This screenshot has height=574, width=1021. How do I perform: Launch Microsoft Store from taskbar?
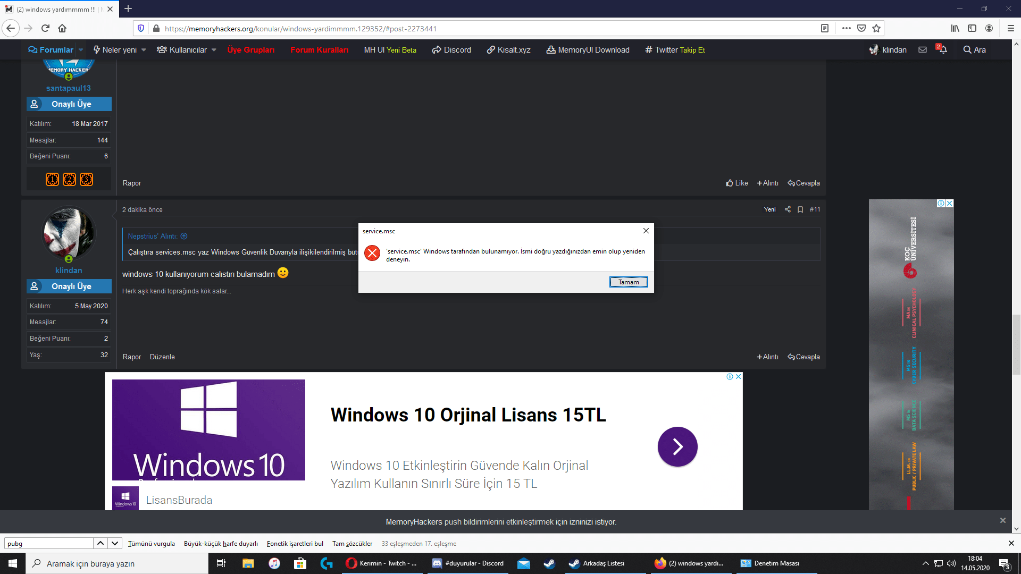pyautogui.click(x=300, y=563)
